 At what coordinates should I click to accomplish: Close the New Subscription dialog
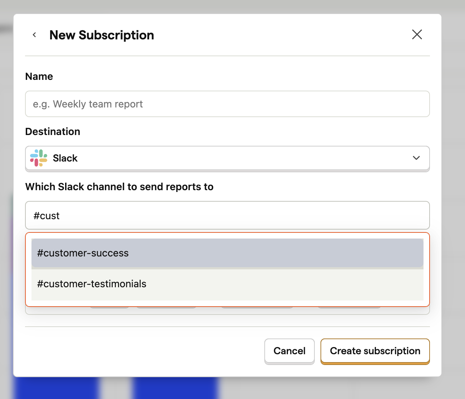(x=417, y=34)
